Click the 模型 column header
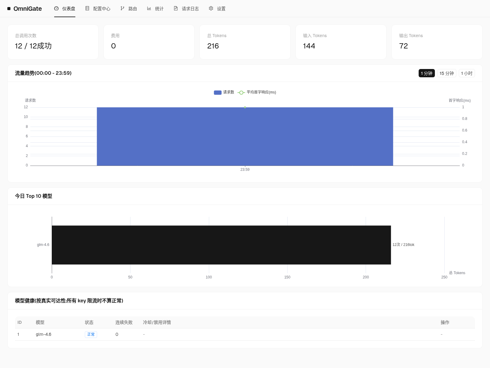Image resolution: width=490 pixels, height=368 pixels. pos(40,323)
